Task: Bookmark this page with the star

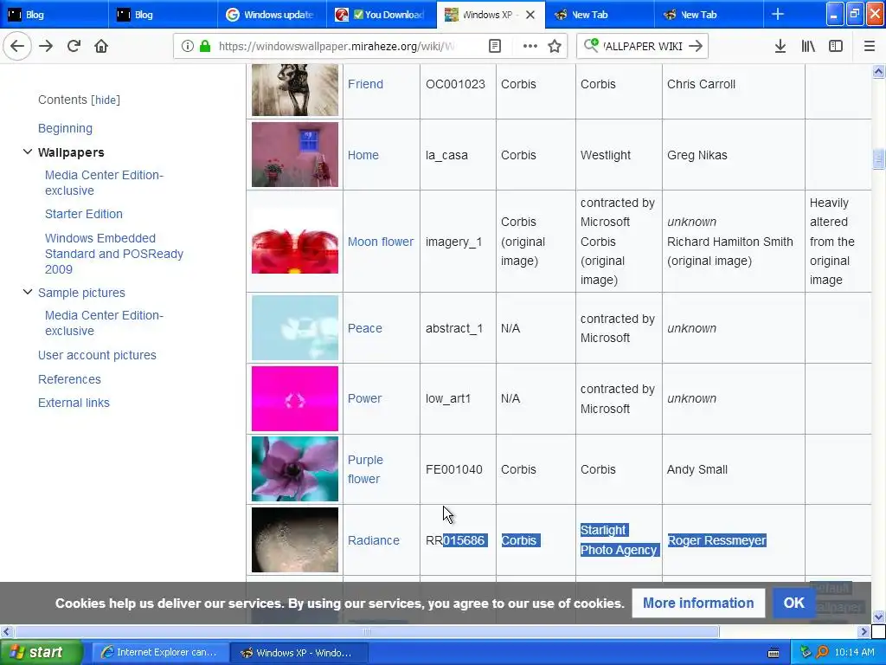Action: pyautogui.click(x=555, y=46)
